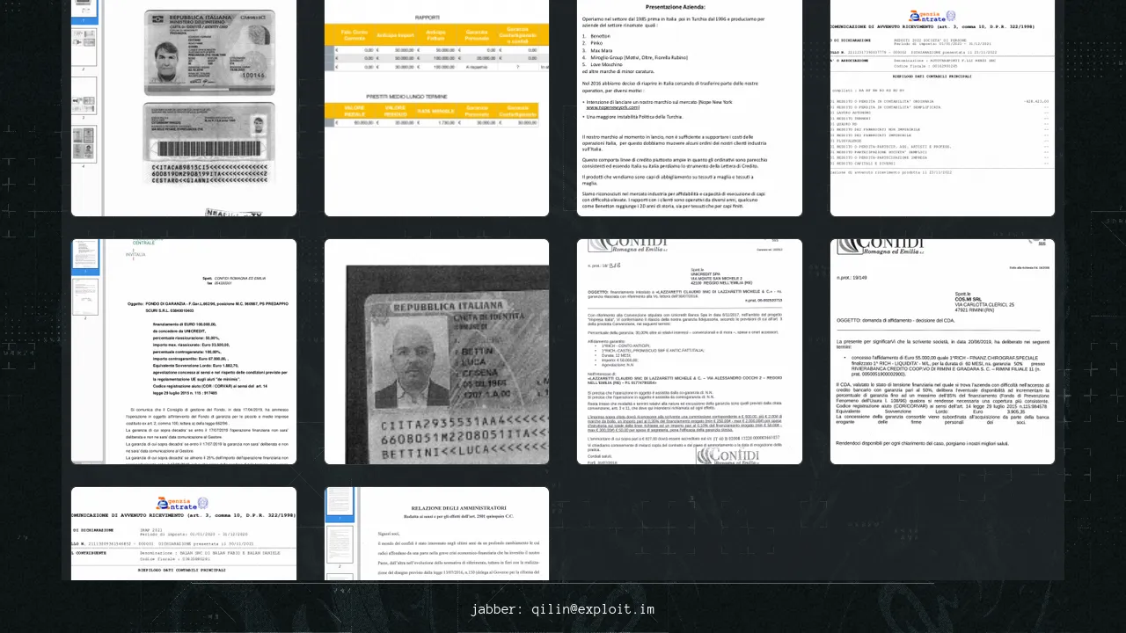This screenshot has height=633, width=1126.
Task: Click the Prestiti Medio Lungo Termine heading
Action: (436, 96)
